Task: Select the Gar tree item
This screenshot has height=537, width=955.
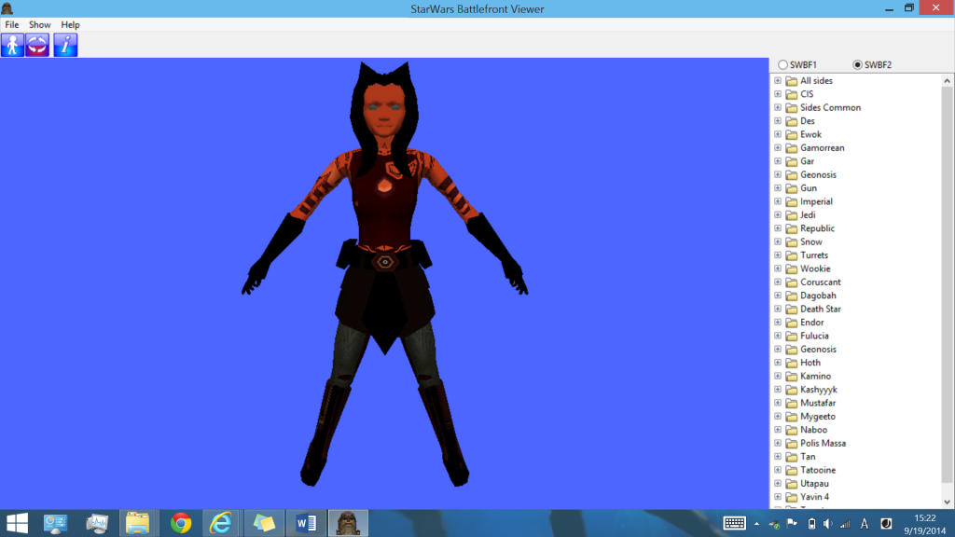Action: (x=807, y=161)
